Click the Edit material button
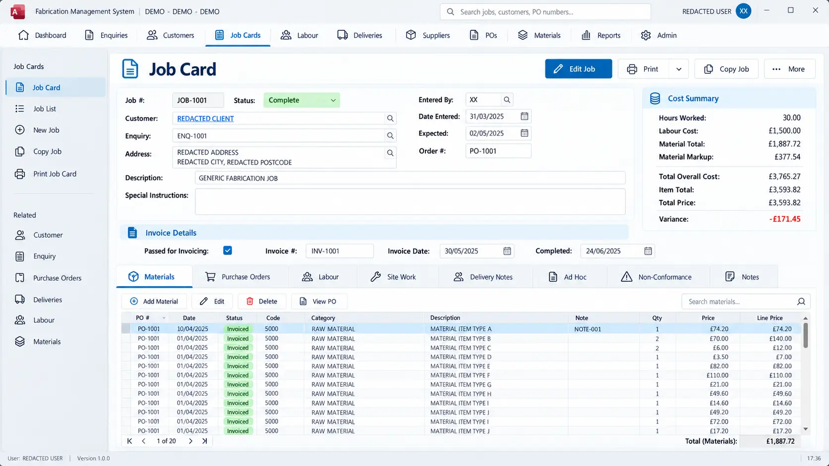 click(x=212, y=301)
